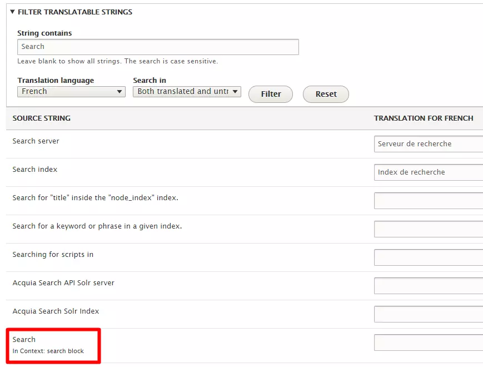Edit the 'Index de recherche' translation field
The image size is (483, 367).
pyautogui.click(x=428, y=172)
